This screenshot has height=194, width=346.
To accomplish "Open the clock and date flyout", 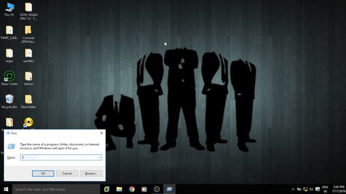I will (x=339, y=189).
